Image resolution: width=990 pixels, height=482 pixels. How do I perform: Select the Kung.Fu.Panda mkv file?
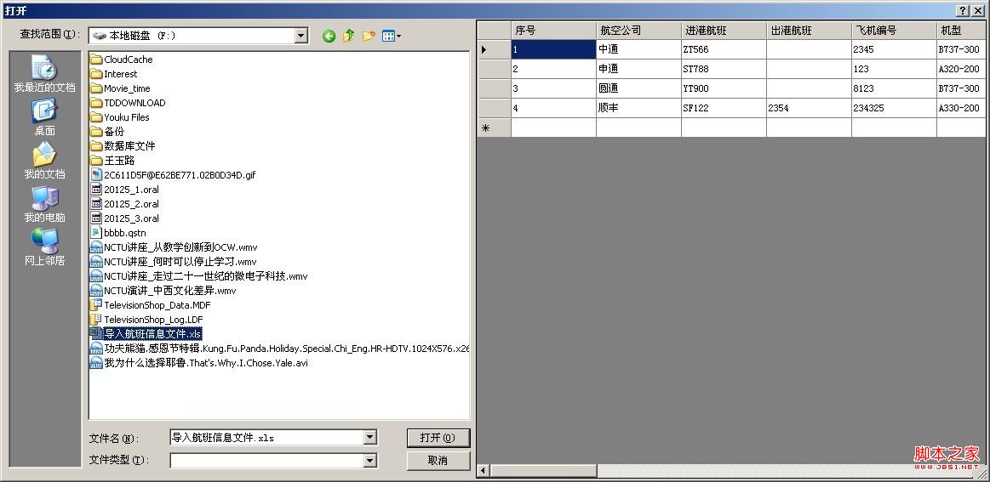pos(280,349)
